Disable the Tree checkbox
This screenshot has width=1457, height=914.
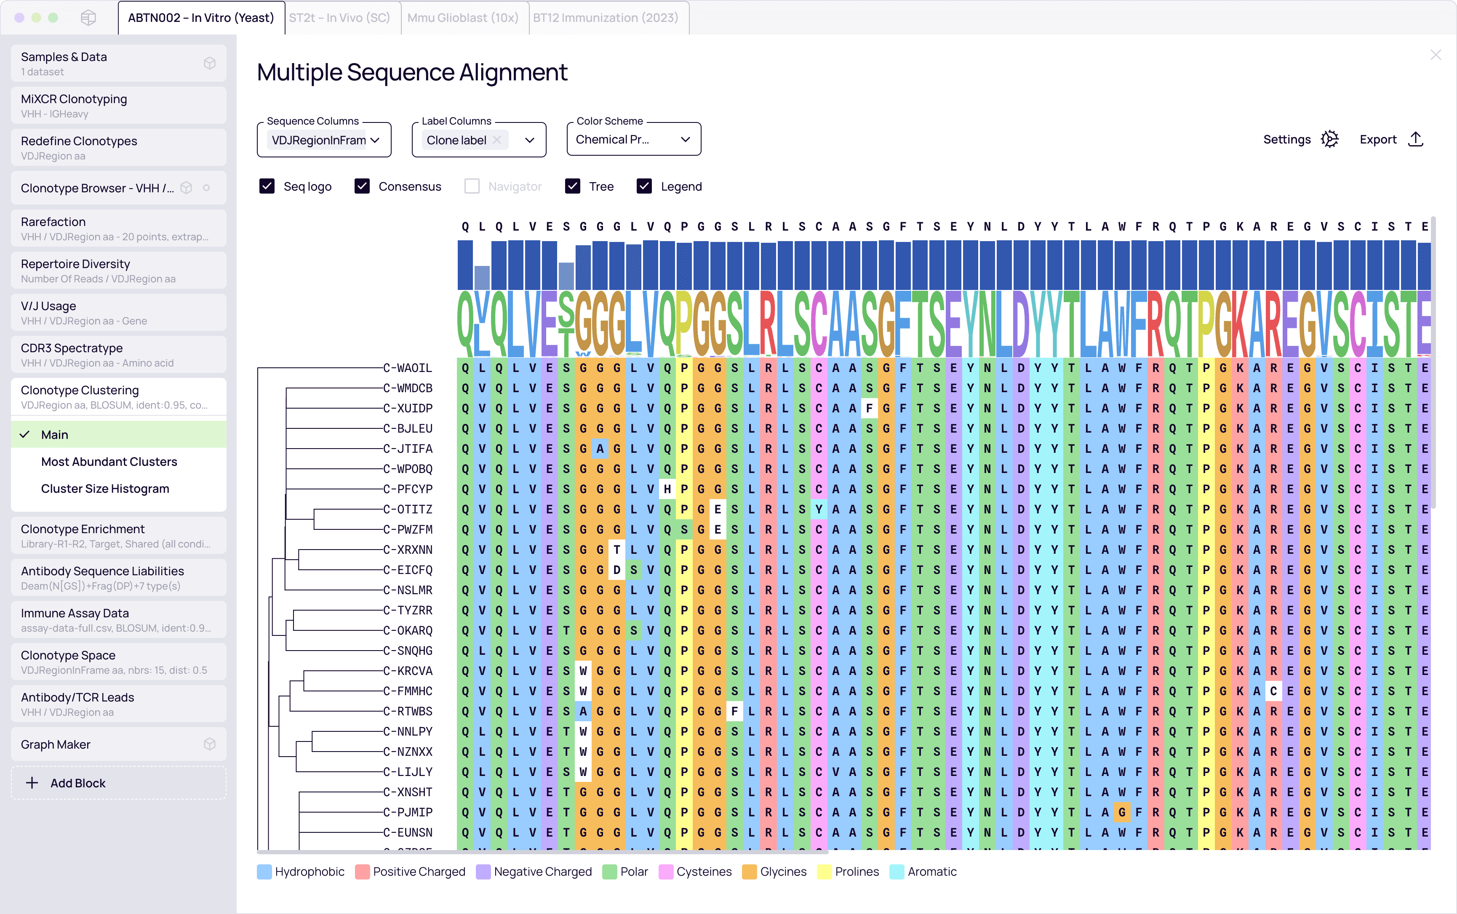[572, 186]
